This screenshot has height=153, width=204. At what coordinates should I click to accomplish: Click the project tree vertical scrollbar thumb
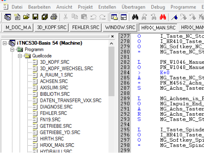click(x=111, y=71)
